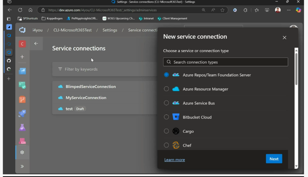
Task: Add this page to favorites star
Action: (222, 10)
